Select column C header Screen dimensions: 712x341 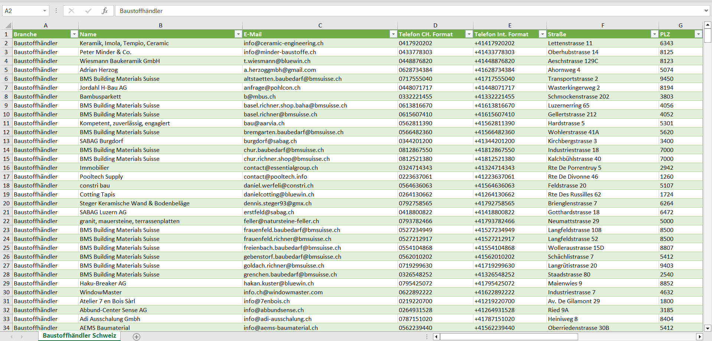click(x=320, y=26)
